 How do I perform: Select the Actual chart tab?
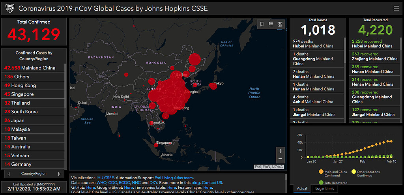(302, 189)
